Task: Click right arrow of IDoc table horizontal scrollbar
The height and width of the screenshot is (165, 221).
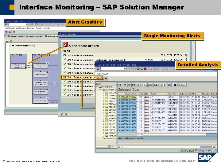Action: tap(141, 134)
